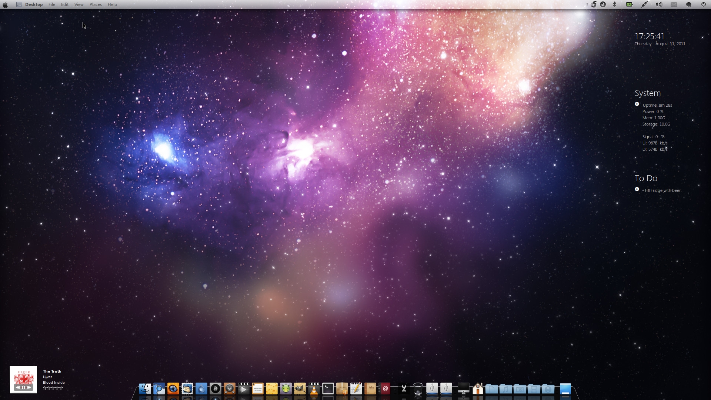711x400 pixels.
Task: Open GIMP from the dock
Action: (x=300, y=389)
